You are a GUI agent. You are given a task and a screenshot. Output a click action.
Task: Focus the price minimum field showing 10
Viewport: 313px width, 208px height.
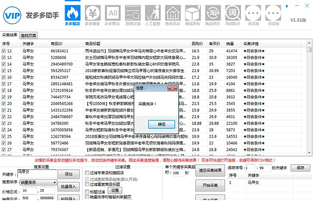point(30,191)
